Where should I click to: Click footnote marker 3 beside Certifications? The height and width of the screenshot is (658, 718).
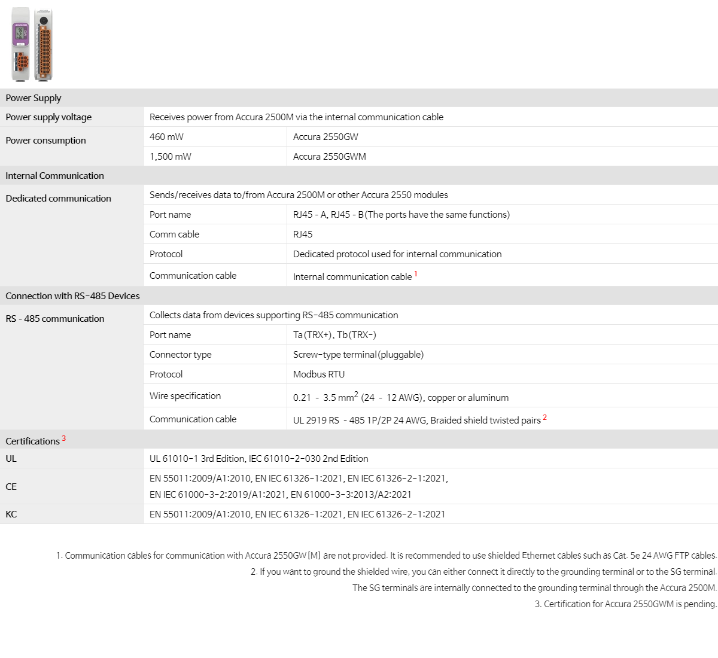63,438
